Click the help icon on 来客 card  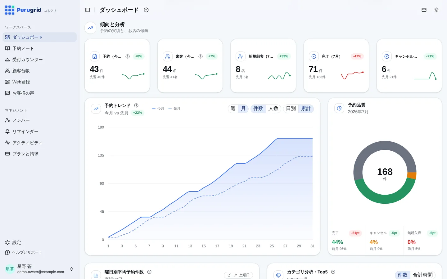point(201,56)
